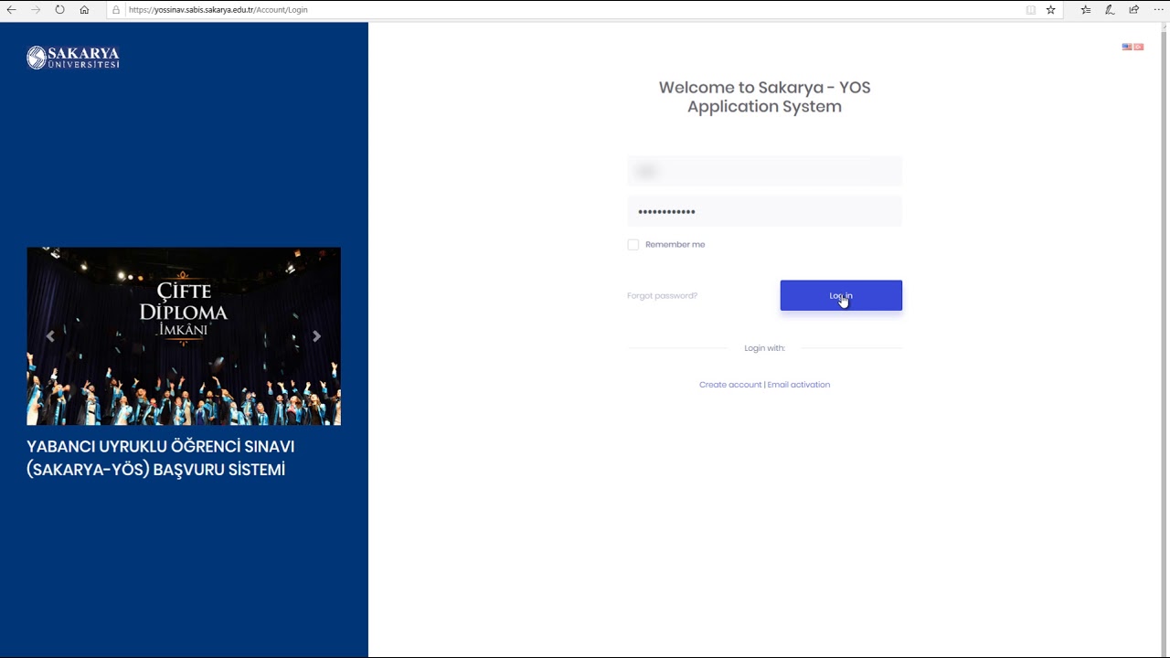Open the Forgot password link

pyautogui.click(x=662, y=296)
